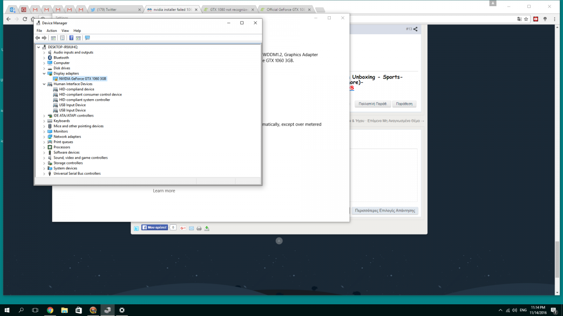The image size is (563, 316).
Task: Expand the Monitors category
Action: click(44, 132)
